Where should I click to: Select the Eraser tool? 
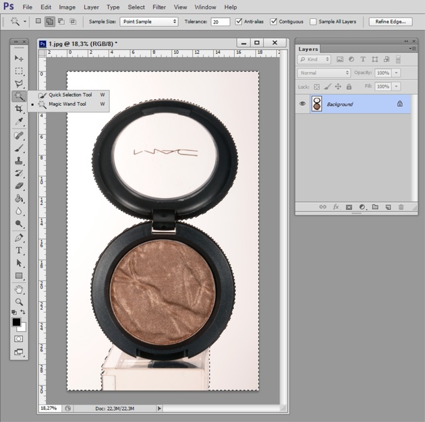click(x=19, y=186)
